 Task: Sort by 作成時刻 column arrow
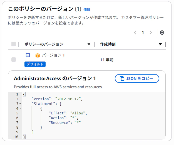click(x=160, y=44)
